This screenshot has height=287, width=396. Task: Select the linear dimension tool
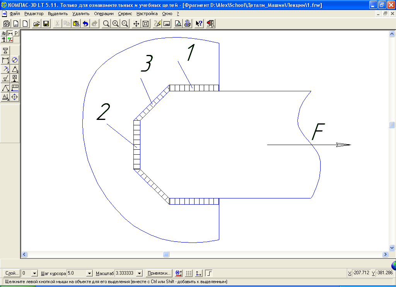[x=5, y=60]
